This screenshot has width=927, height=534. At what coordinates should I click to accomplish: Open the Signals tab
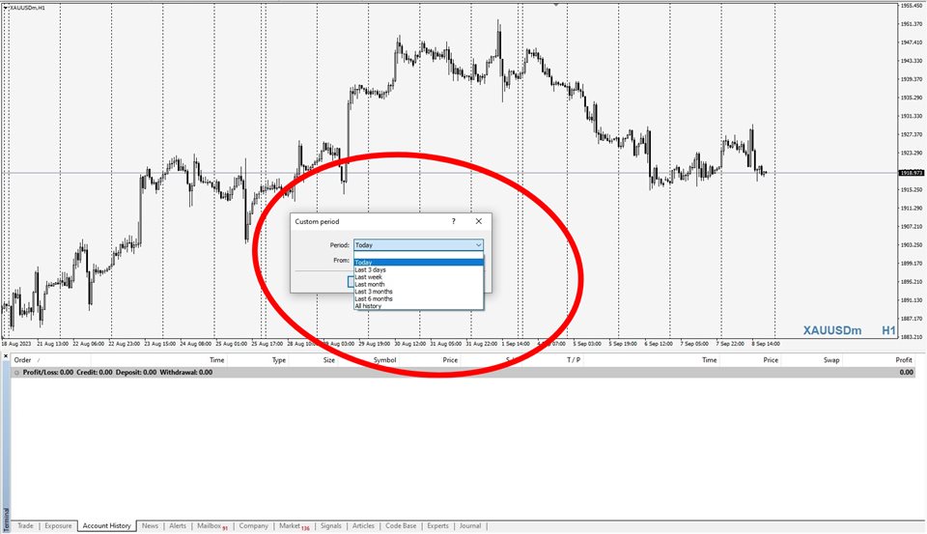click(331, 525)
